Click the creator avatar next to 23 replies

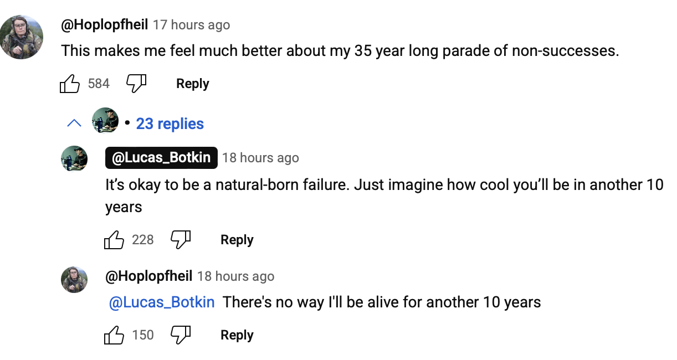[105, 120]
